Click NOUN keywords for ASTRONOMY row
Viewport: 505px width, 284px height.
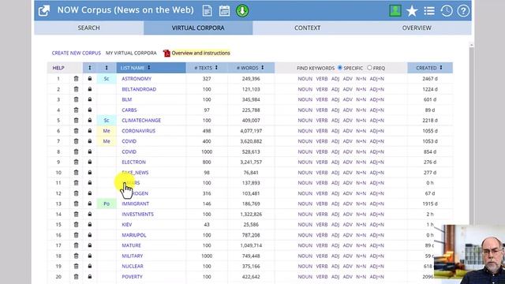click(305, 79)
